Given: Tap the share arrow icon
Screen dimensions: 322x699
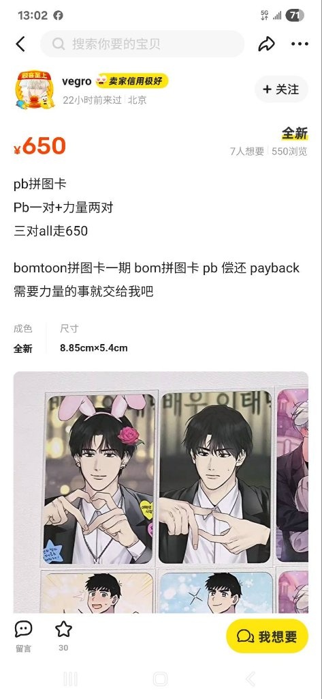Looking at the screenshot, I should (x=266, y=44).
